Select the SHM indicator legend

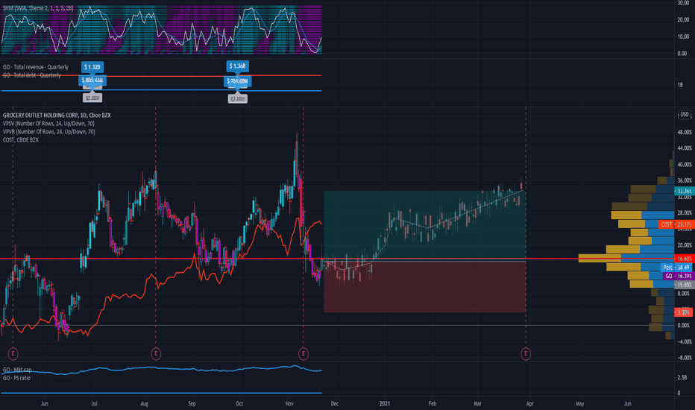[38, 8]
